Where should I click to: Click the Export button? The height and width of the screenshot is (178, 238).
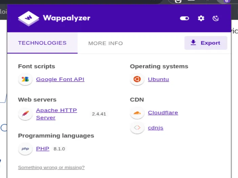tap(205, 43)
